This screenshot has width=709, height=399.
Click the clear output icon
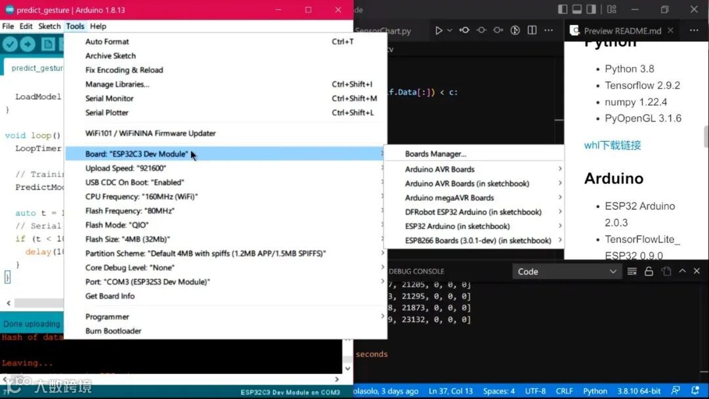click(x=632, y=271)
